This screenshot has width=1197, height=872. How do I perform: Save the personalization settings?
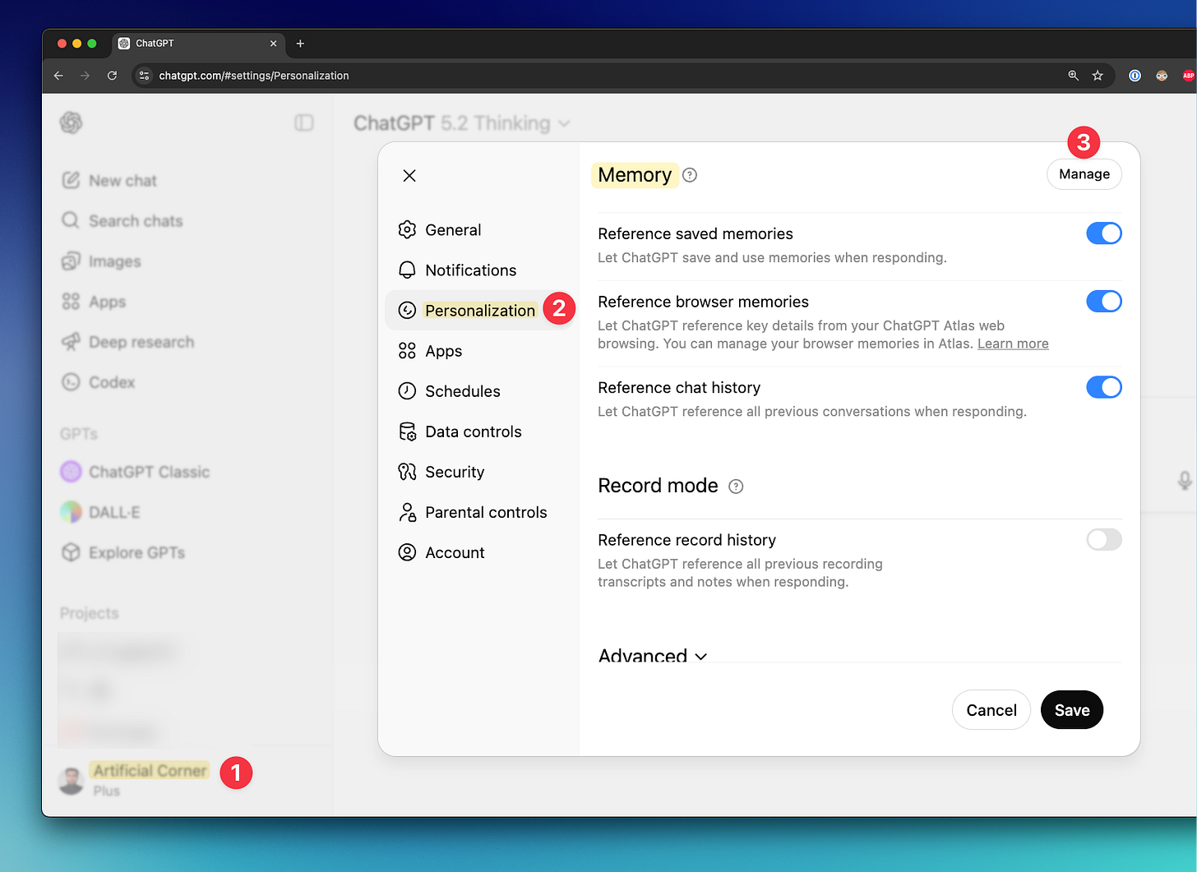1072,710
